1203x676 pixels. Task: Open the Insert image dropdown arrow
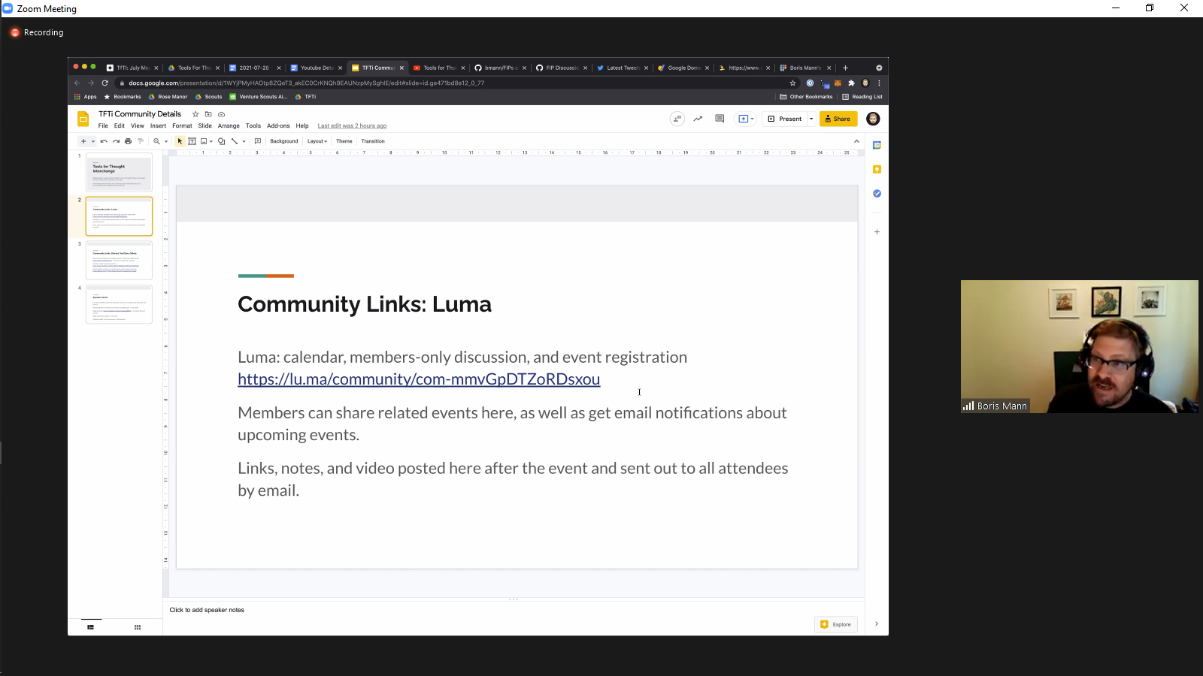coord(211,141)
